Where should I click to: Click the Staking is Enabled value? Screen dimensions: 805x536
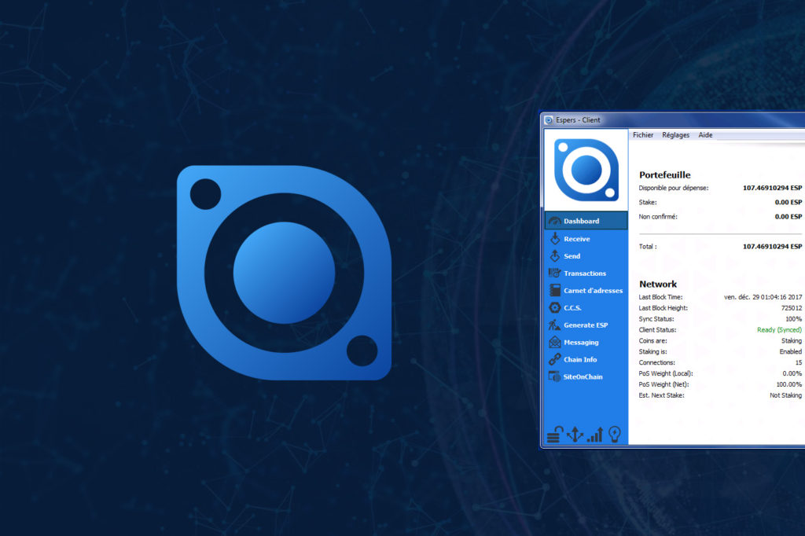791,351
